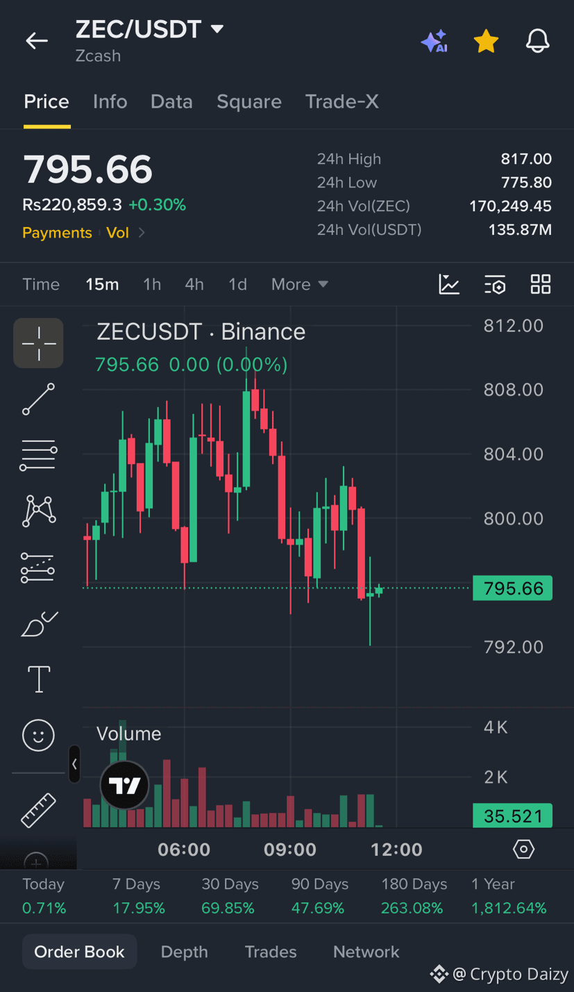Go back with the arrow icon

(x=37, y=41)
